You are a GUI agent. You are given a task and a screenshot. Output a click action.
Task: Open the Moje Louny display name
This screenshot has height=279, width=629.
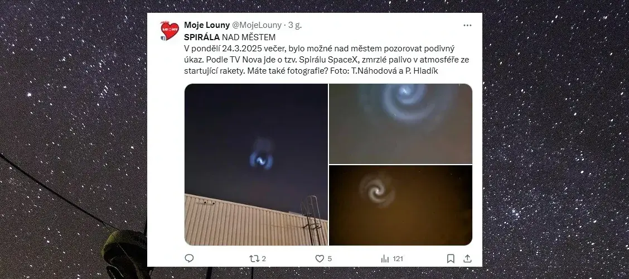point(207,25)
